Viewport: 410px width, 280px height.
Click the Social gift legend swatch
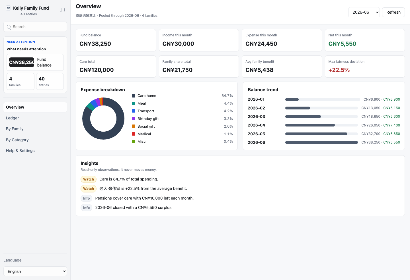pos(134,126)
